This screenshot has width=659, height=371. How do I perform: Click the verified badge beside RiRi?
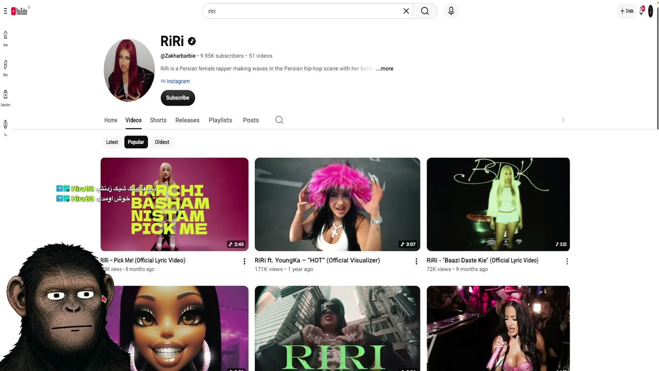192,41
